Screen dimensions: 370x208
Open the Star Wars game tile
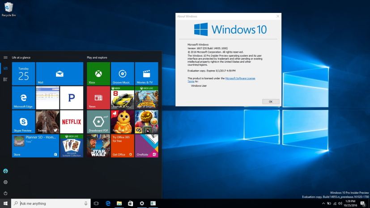98,146
